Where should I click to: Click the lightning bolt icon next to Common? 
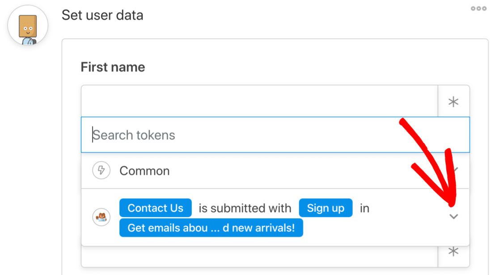coord(101,171)
